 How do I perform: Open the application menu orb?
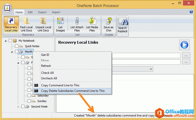tap(7, 8)
